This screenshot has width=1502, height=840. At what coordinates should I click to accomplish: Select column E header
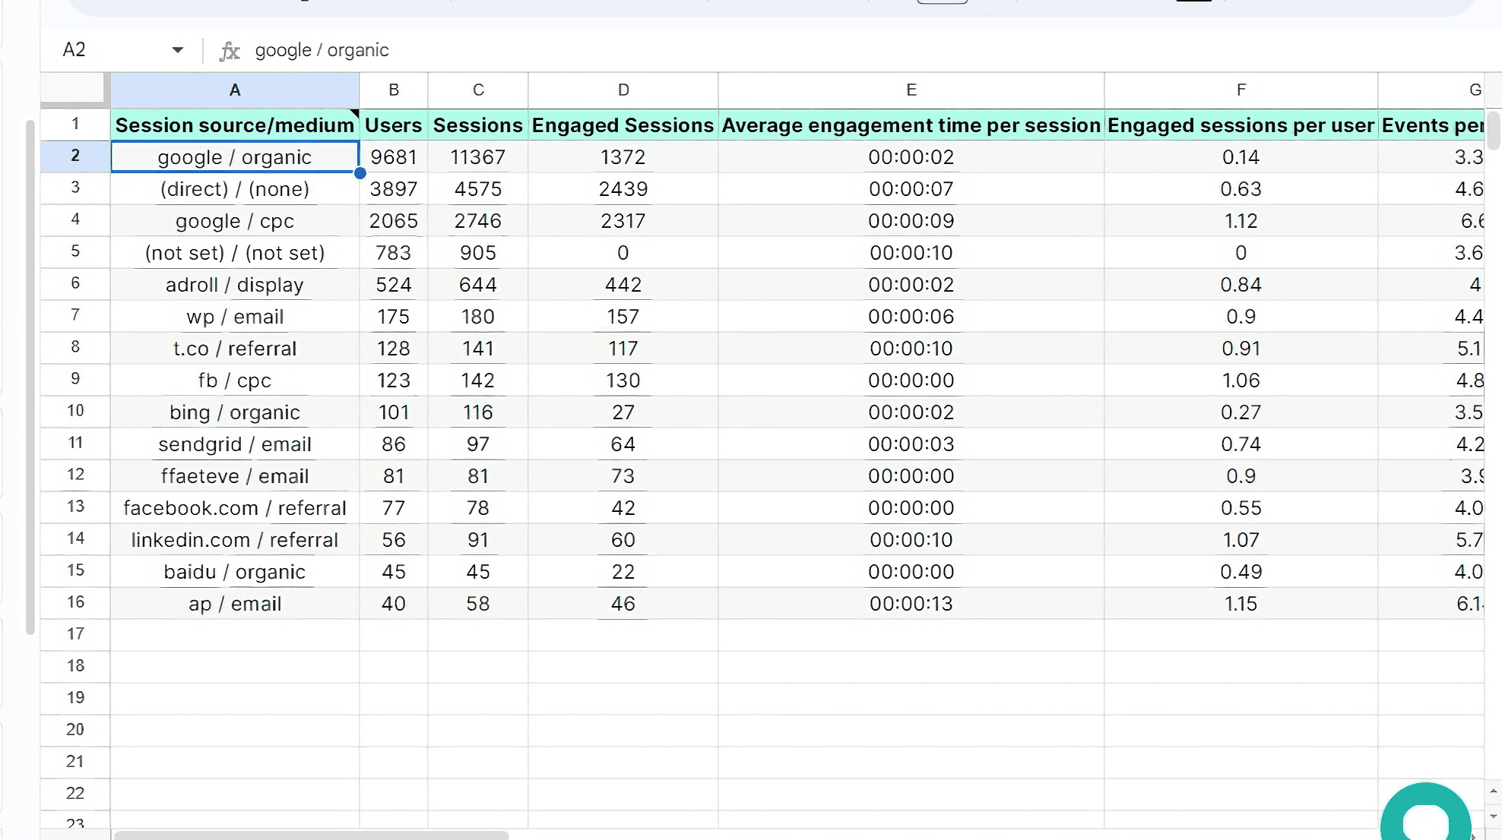click(x=911, y=90)
